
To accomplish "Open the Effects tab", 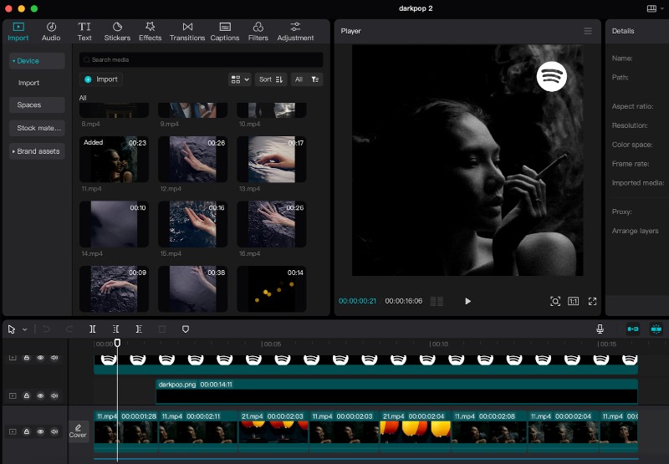I will click(x=151, y=32).
